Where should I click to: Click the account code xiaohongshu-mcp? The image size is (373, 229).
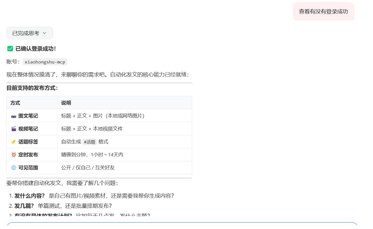[45, 62]
